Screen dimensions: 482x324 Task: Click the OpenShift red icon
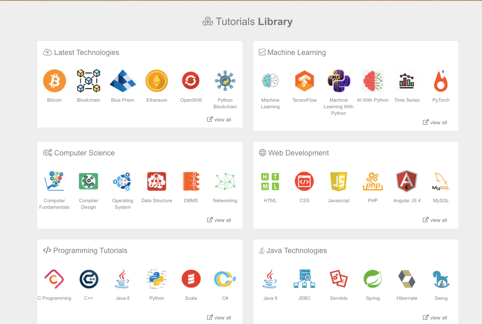(x=191, y=81)
